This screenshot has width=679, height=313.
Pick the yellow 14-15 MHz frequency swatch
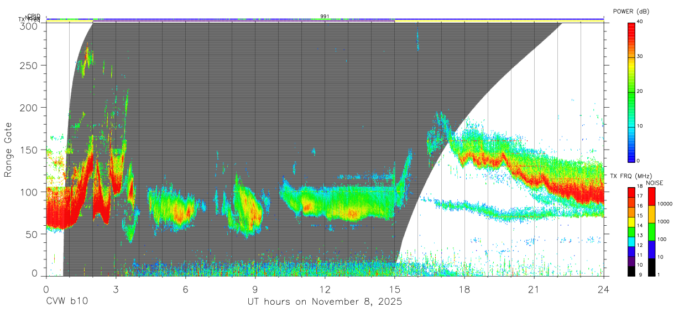click(631, 222)
